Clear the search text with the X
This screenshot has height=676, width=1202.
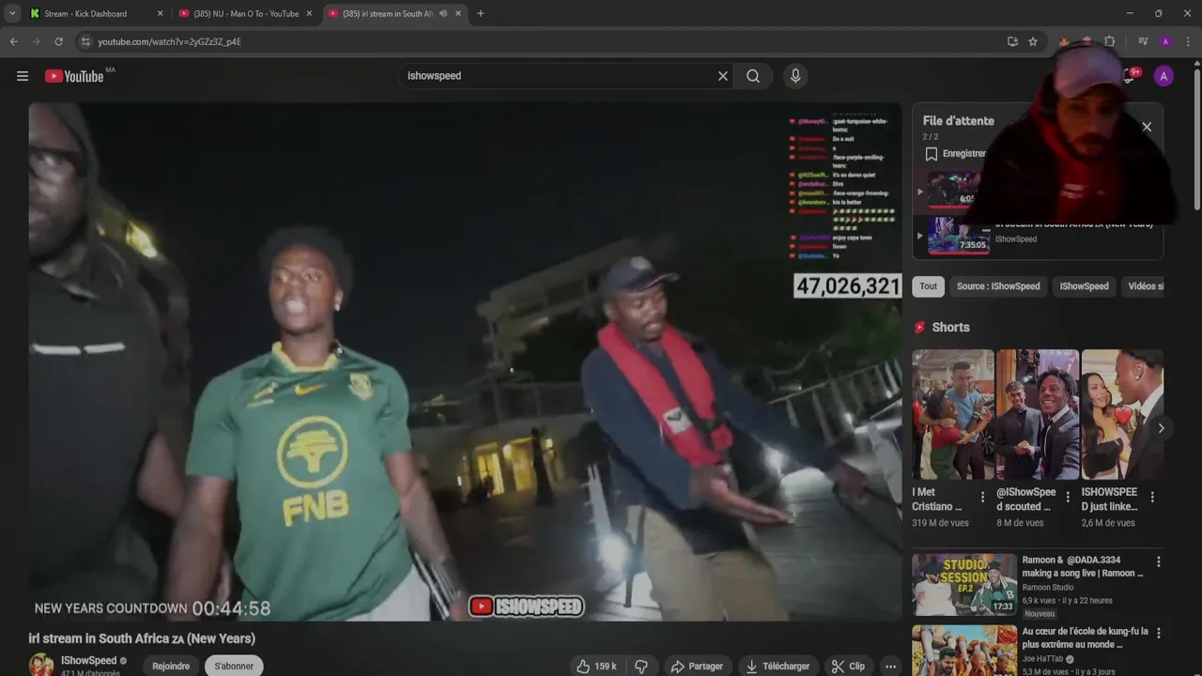[723, 76]
